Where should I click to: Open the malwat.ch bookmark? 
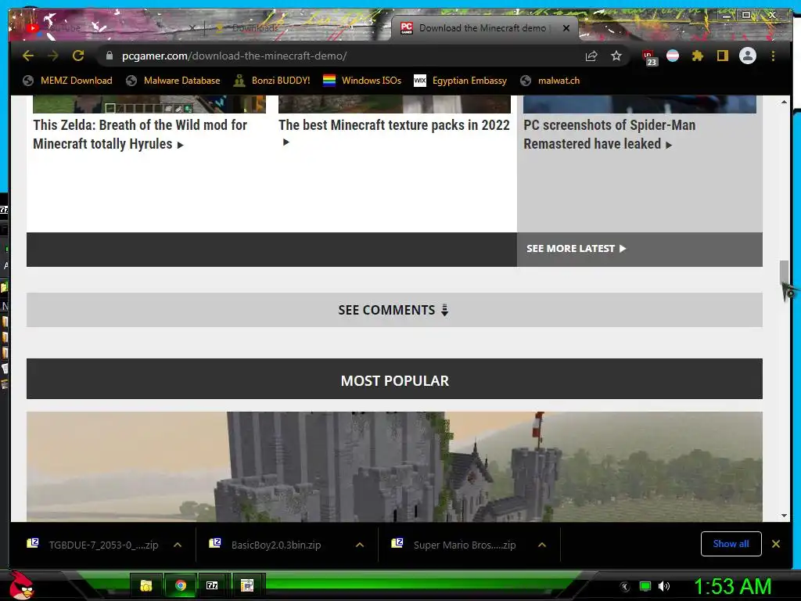[x=550, y=81]
